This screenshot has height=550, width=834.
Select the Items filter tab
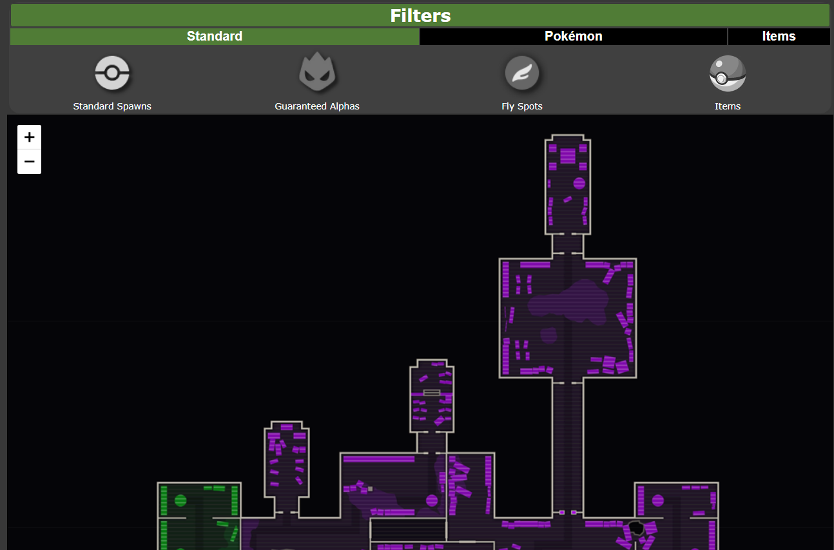coord(779,37)
